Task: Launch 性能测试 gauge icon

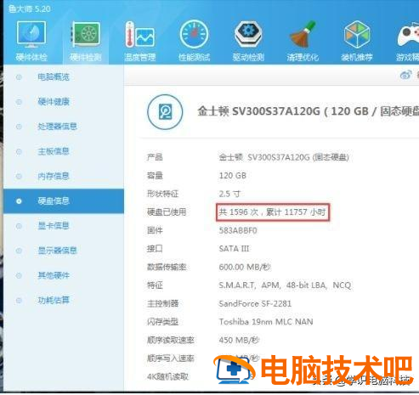Action: 194,34
